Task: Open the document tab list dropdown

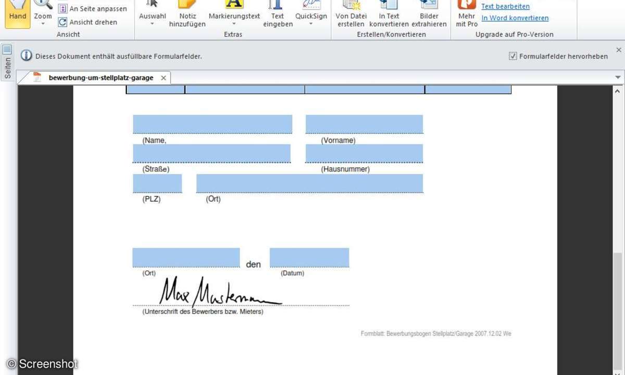Action: click(x=618, y=78)
